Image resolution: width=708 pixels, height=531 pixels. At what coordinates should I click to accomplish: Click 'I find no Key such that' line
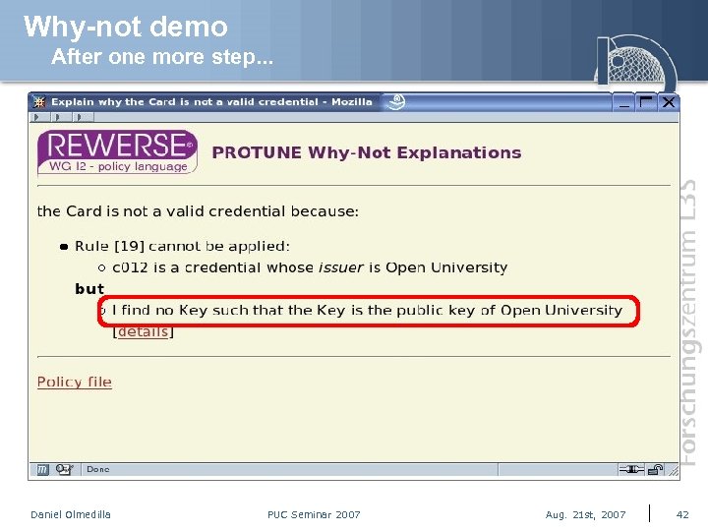point(367,310)
